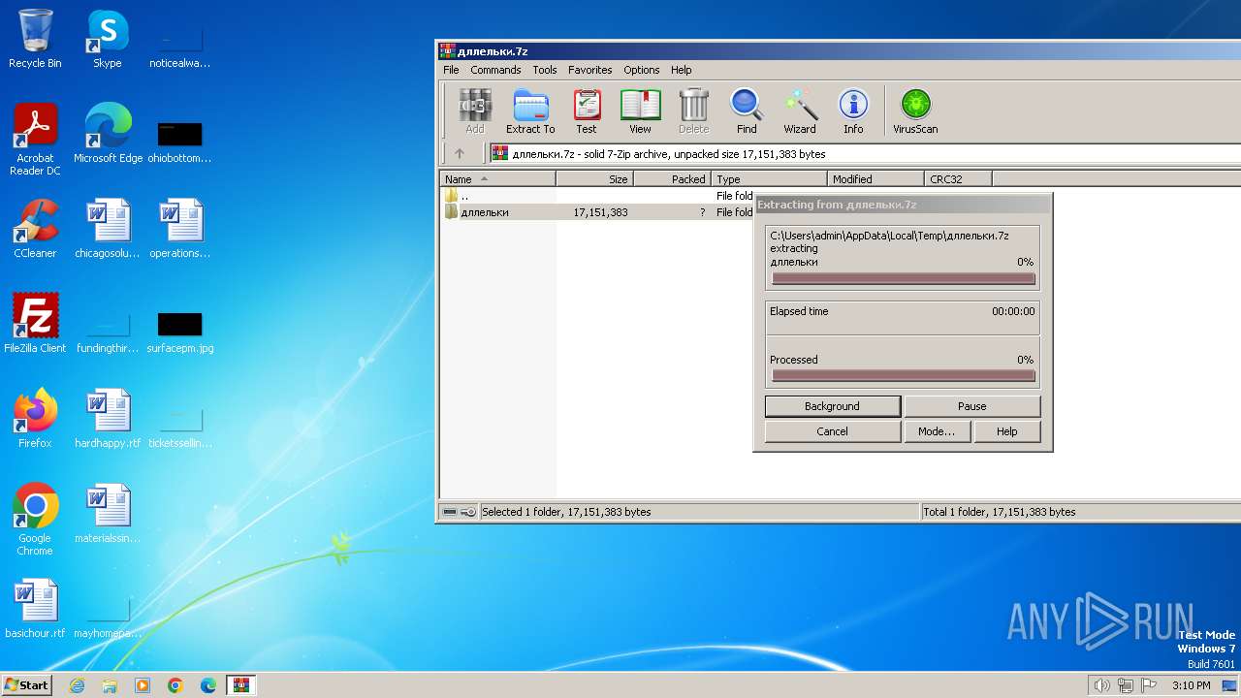Select fundingthir file on desktop

click(x=108, y=330)
